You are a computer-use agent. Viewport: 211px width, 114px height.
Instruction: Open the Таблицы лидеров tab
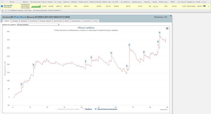point(45,21)
